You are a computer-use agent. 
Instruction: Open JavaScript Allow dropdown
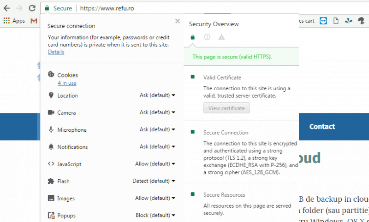click(155, 164)
